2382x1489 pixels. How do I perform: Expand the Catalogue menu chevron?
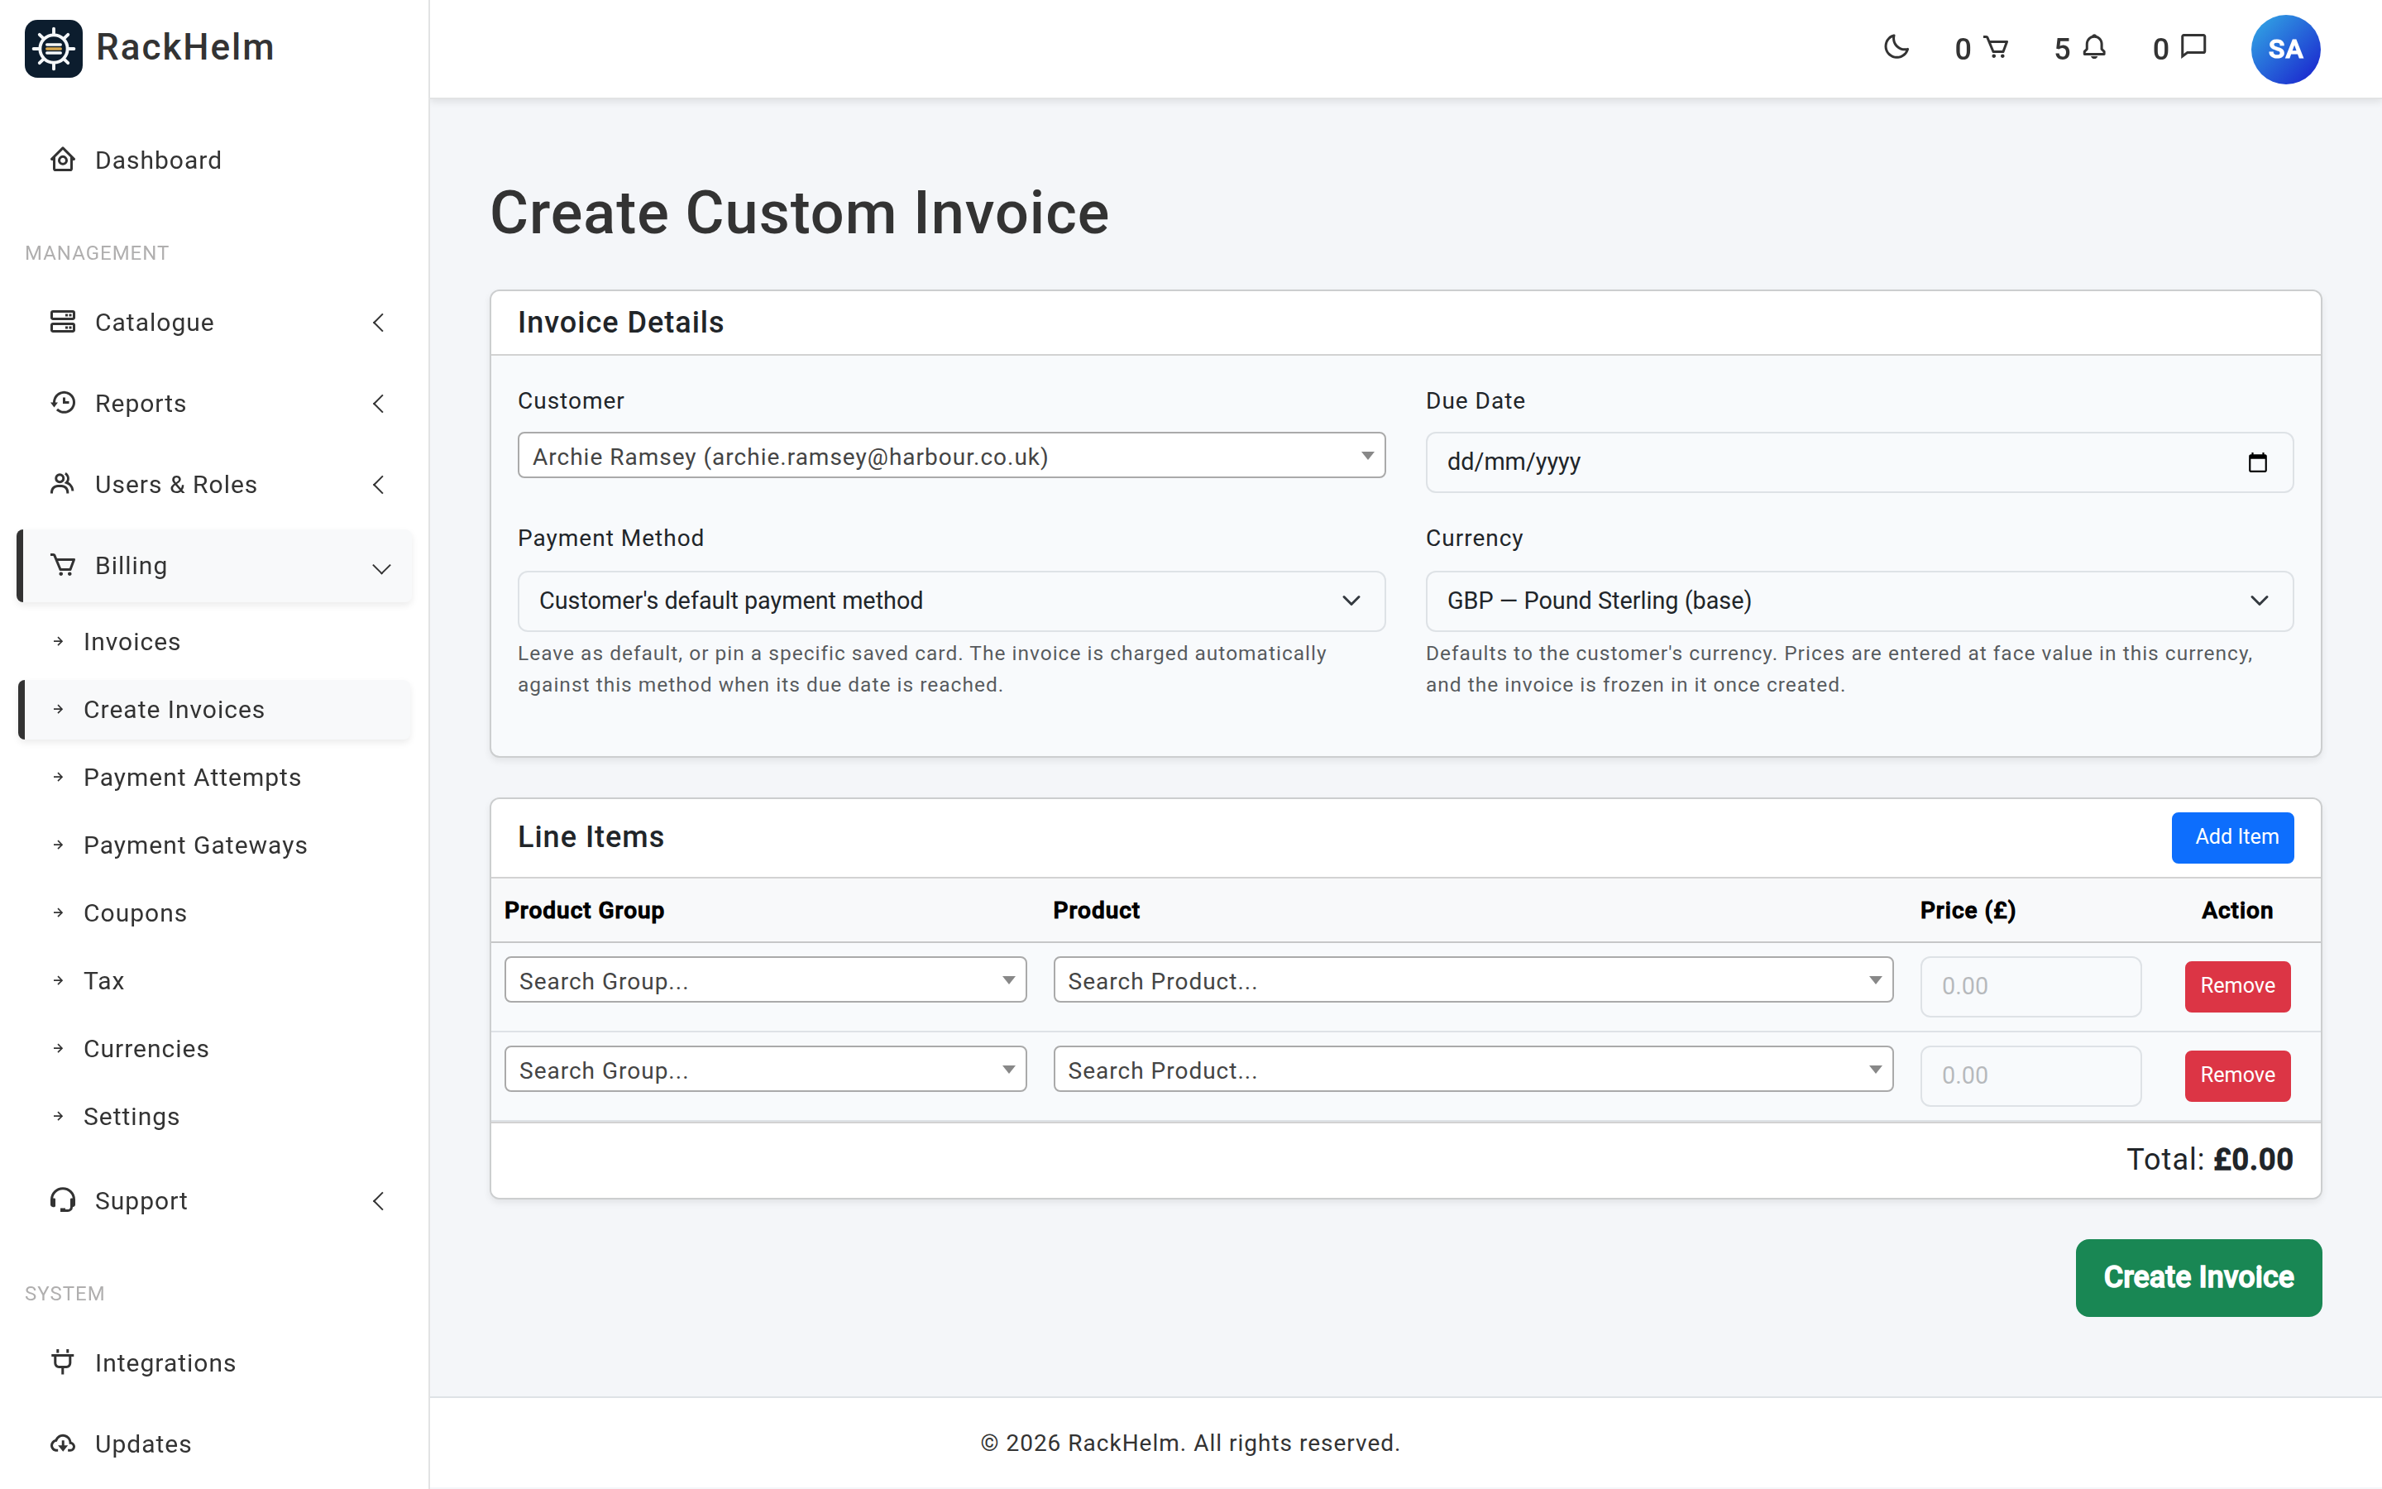point(379,323)
